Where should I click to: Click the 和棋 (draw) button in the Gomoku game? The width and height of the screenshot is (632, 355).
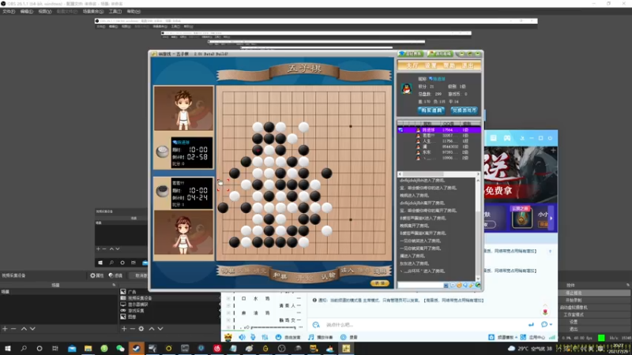pyautogui.click(x=280, y=275)
